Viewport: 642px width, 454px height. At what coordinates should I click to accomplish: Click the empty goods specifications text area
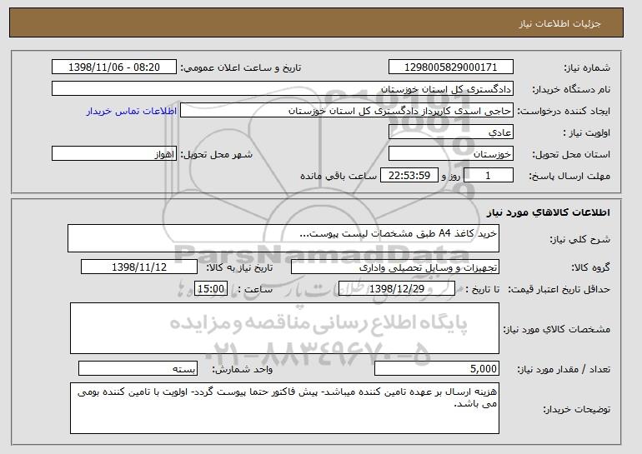point(284,328)
